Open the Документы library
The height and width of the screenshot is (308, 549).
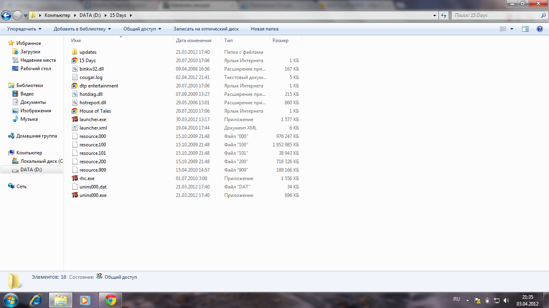coord(33,102)
